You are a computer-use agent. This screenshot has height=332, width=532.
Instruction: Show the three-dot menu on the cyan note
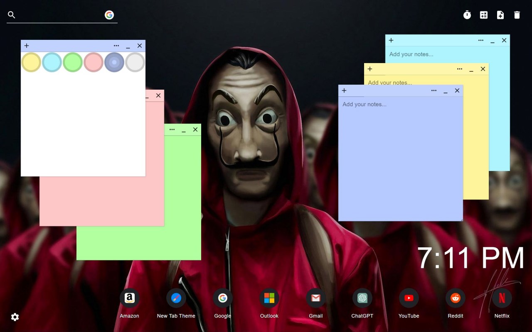pyautogui.click(x=481, y=40)
